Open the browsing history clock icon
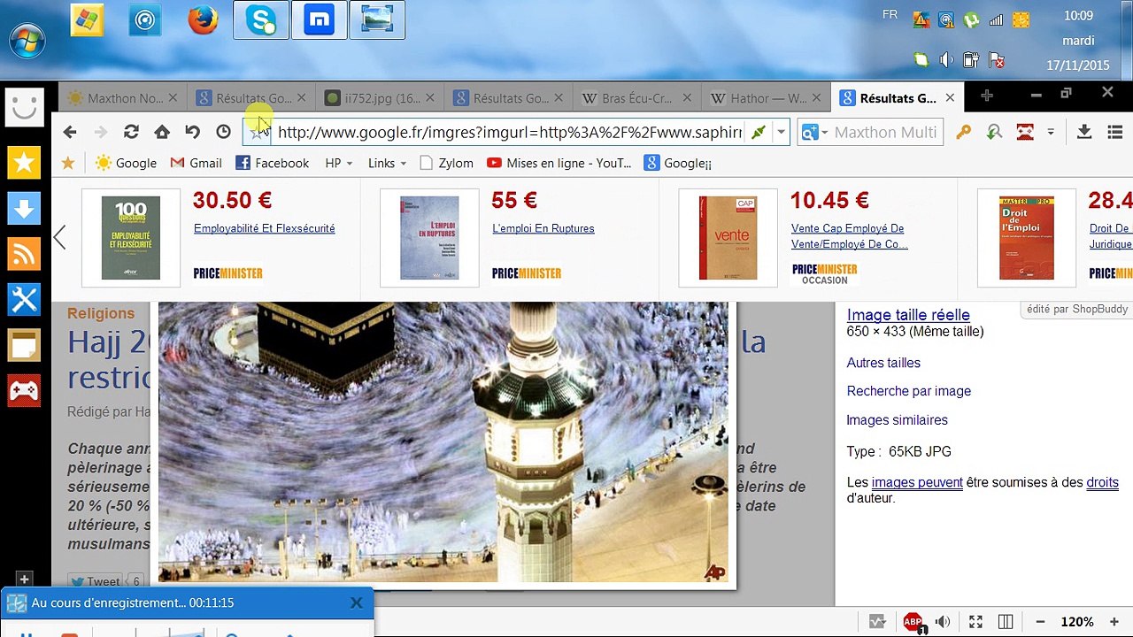The width and height of the screenshot is (1133, 637). click(x=223, y=132)
